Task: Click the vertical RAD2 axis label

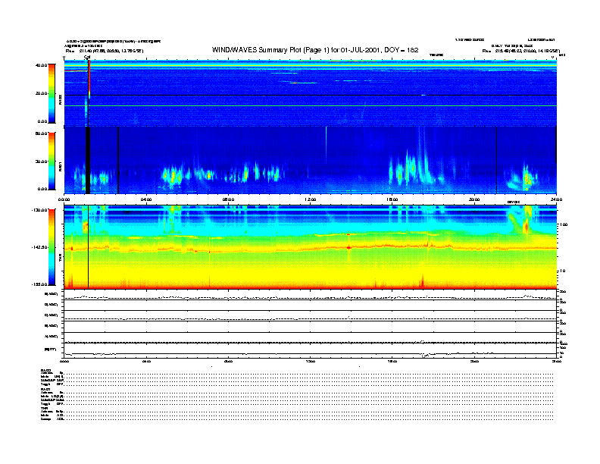Action: [x=60, y=99]
